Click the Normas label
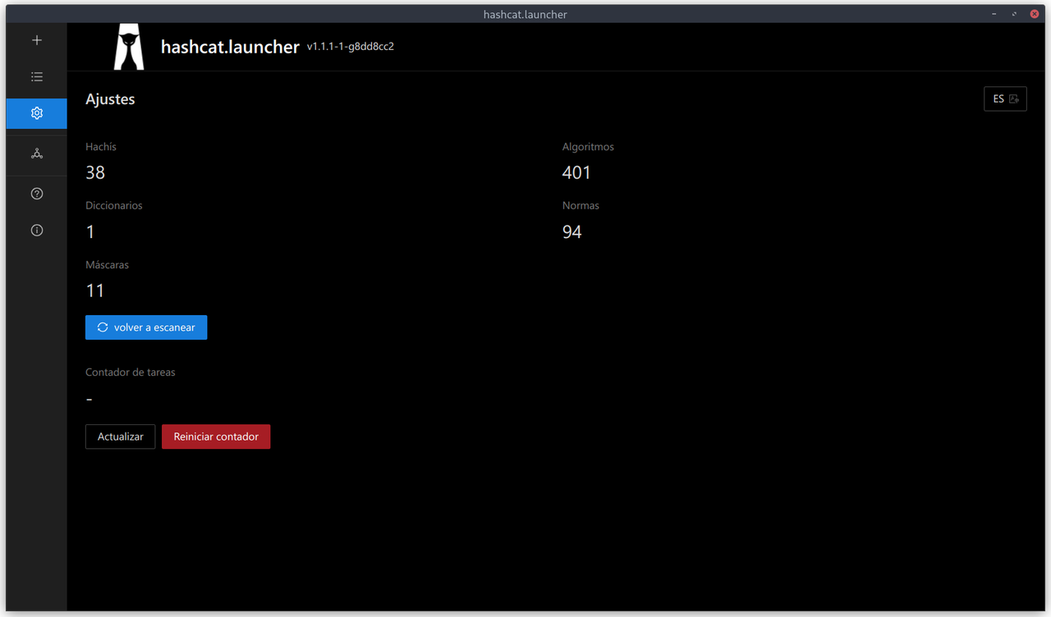The width and height of the screenshot is (1051, 617). point(581,206)
